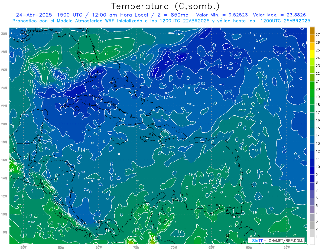Click the "Valor Min. = 9.52523" value
Viewport: 325px width, 251px height.
(222, 15)
